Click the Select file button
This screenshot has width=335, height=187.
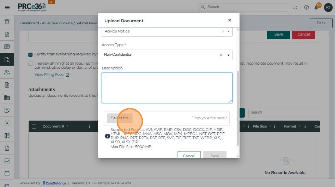pyautogui.click(x=119, y=118)
